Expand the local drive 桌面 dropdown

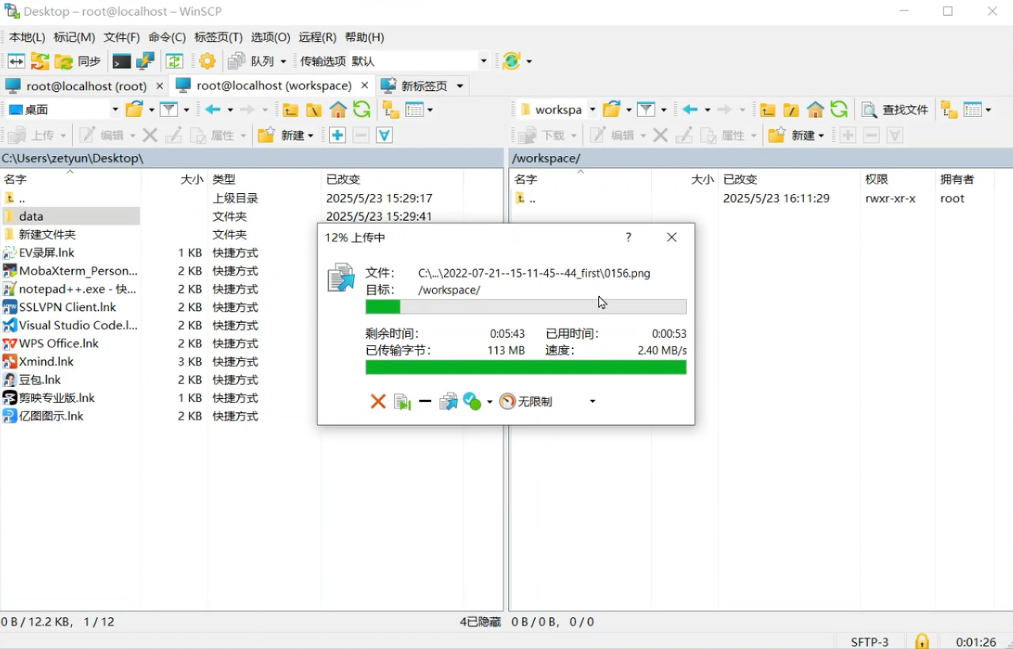115,110
